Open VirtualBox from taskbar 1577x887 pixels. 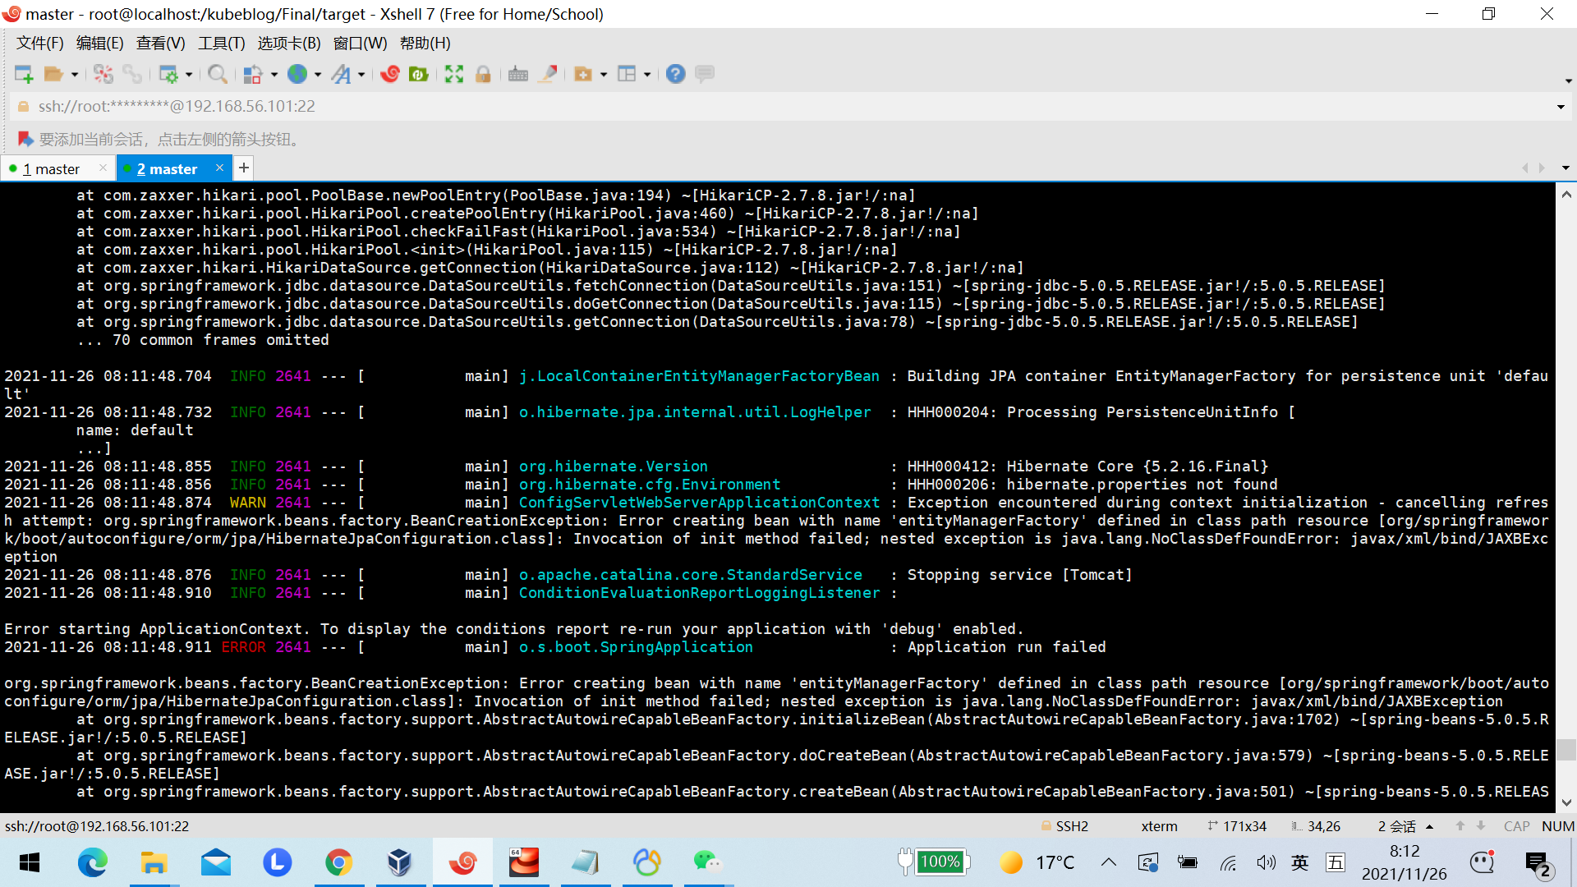[400, 862]
